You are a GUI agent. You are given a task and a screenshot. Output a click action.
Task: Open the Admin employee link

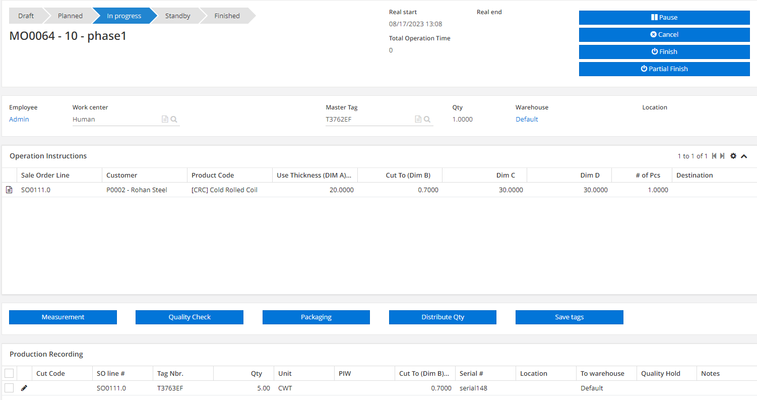[x=19, y=119]
